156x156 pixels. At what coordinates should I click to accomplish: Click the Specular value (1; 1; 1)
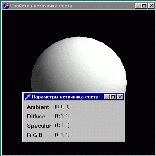(62, 125)
